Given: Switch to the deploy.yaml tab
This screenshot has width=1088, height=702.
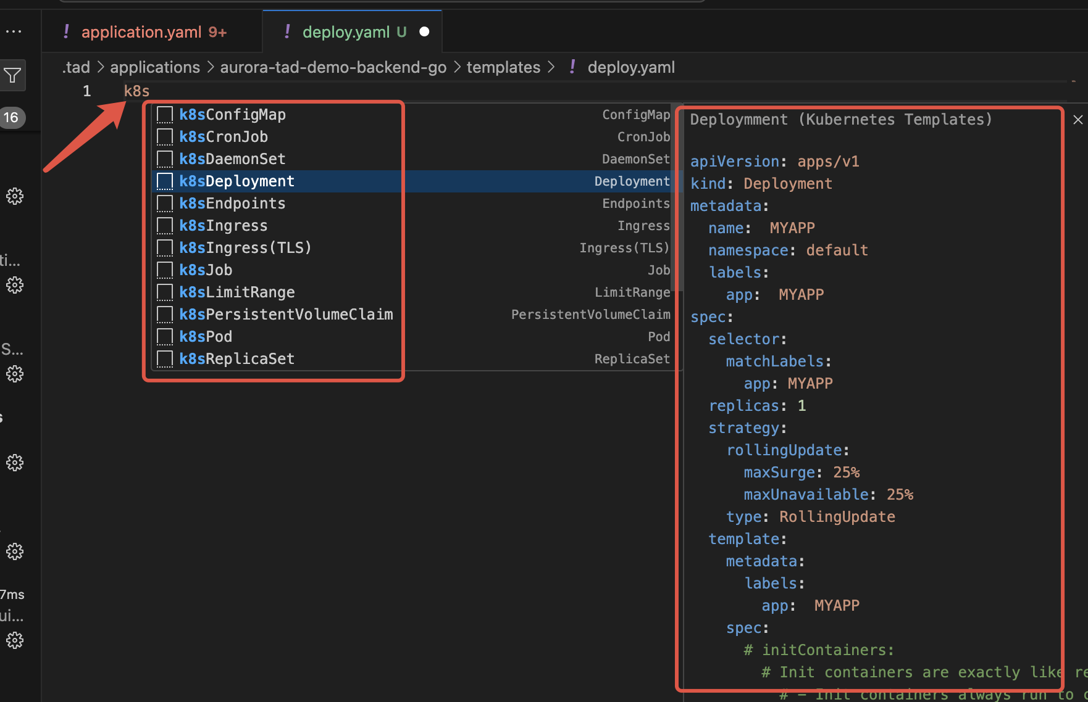Looking at the screenshot, I should [353, 32].
